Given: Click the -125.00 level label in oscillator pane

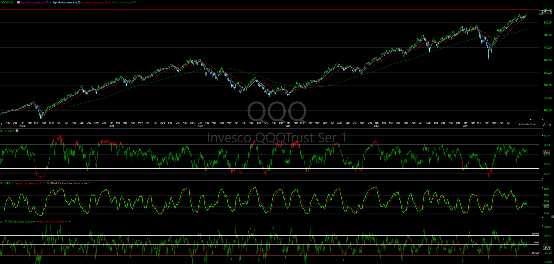Looking at the screenshot, I should 535,253.
